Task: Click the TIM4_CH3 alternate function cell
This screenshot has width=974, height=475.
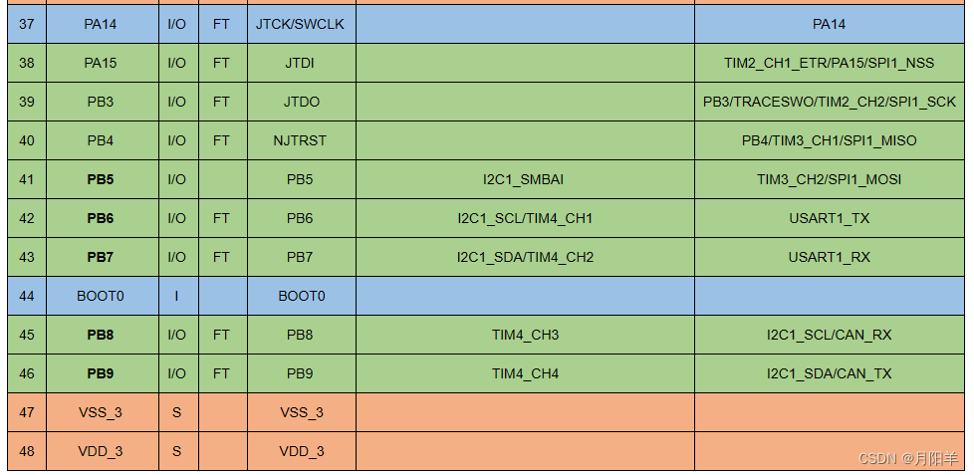Action: (525, 335)
